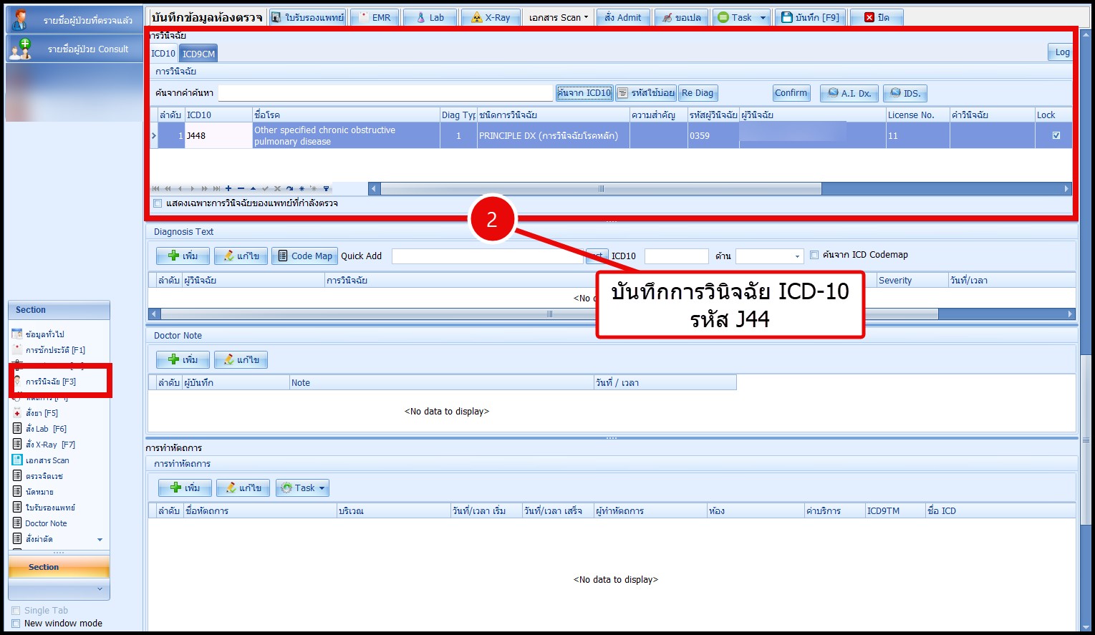Click the edit record triangle in navigator
This screenshot has width=1095, height=635.
click(253, 189)
